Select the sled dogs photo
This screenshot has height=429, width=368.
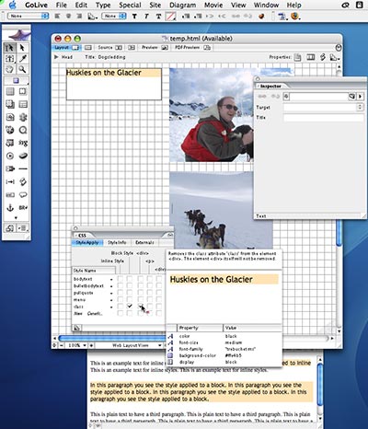click(x=221, y=210)
